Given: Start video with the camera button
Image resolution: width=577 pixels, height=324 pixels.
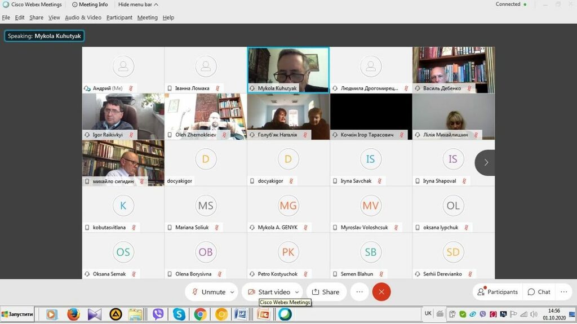Looking at the screenshot, I should (x=269, y=292).
